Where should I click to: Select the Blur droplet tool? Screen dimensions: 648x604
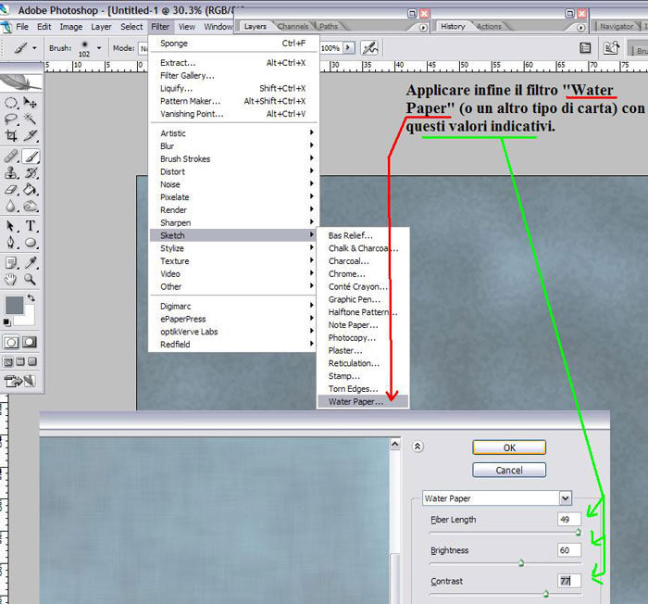pyautogui.click(x=11, y=206)
